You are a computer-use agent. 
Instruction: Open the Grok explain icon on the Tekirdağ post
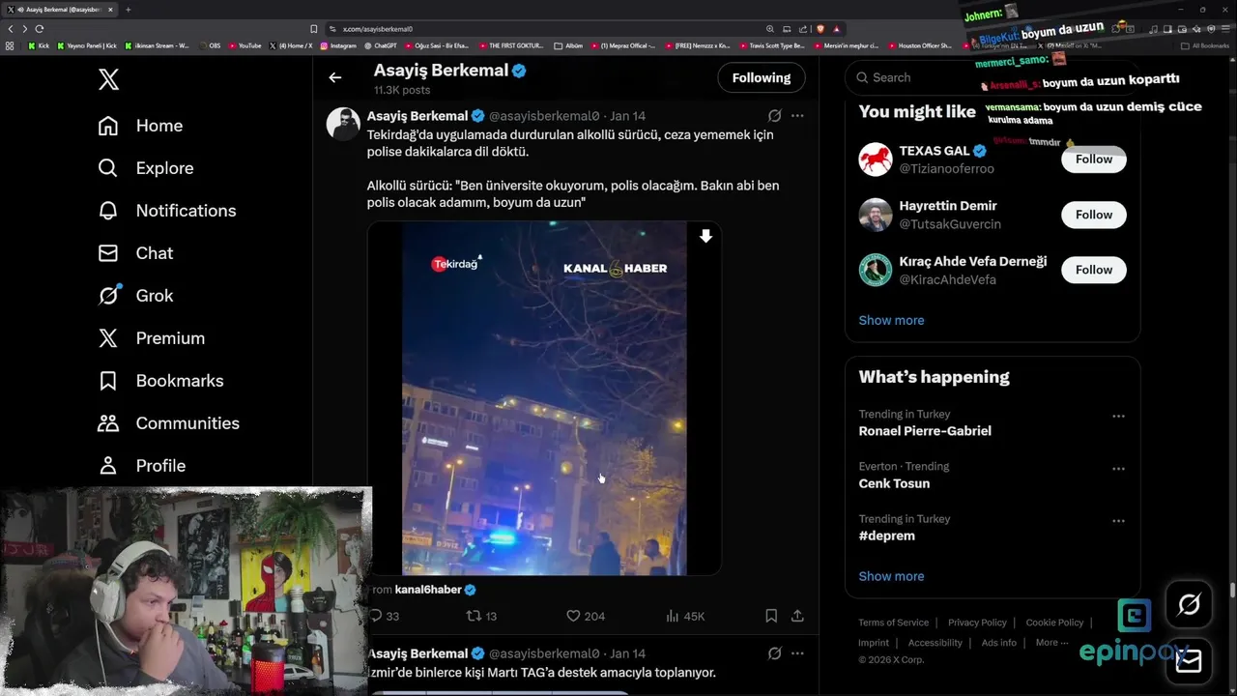774,115
